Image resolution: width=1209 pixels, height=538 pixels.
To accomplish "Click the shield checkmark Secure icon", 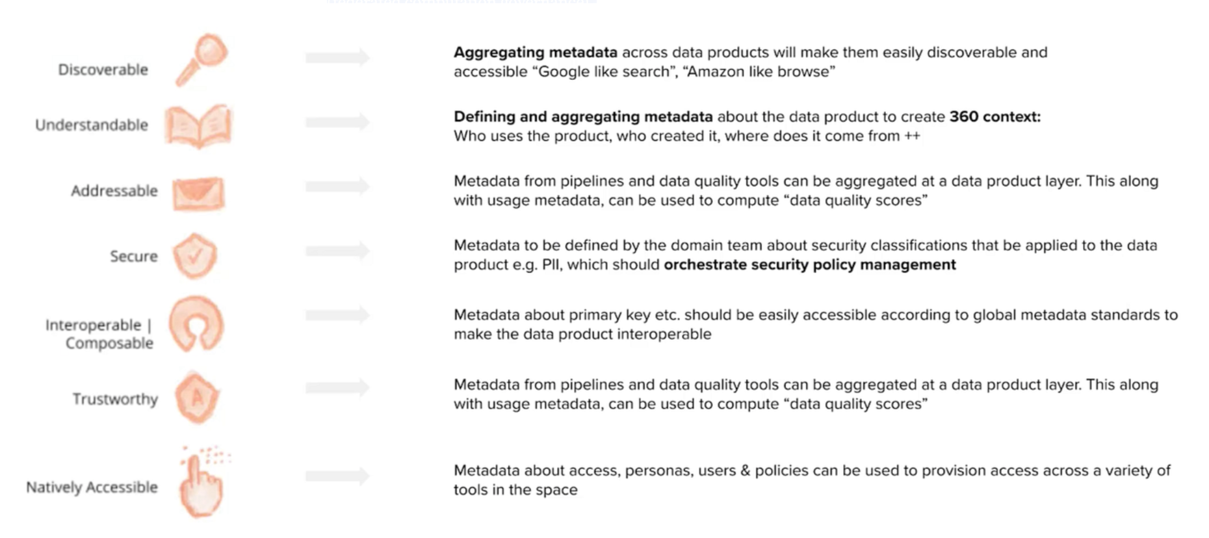I will (x=195, y=256).
